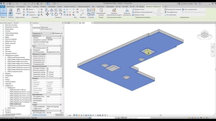Toggle Structural (Несущие конструкции) checkbox

point(48,68)
